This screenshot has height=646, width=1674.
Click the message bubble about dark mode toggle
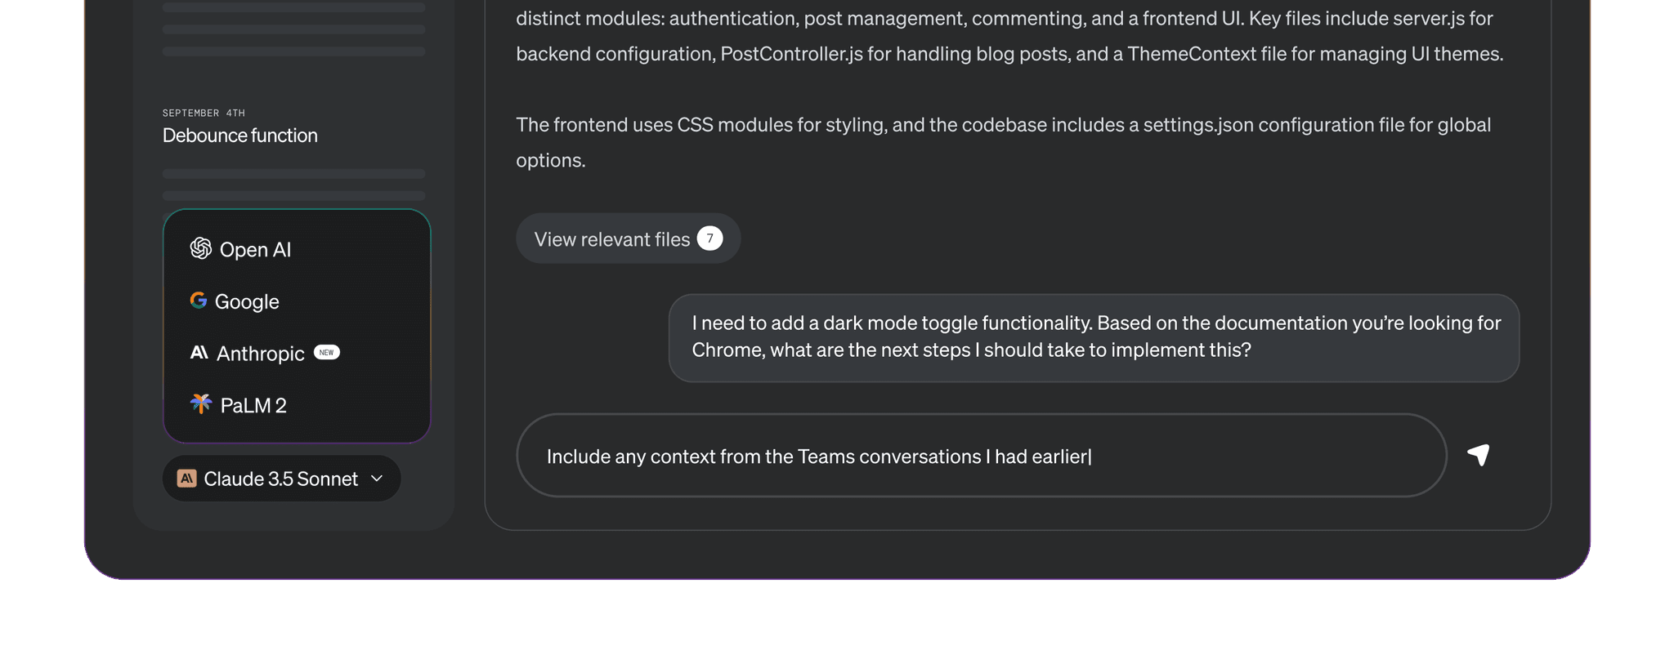pyautogui.click(x=1095, y=336)
